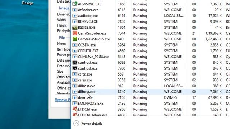Select the ETDCtrl.exe process name
230x129 pixels.
[x=87, y=109]
